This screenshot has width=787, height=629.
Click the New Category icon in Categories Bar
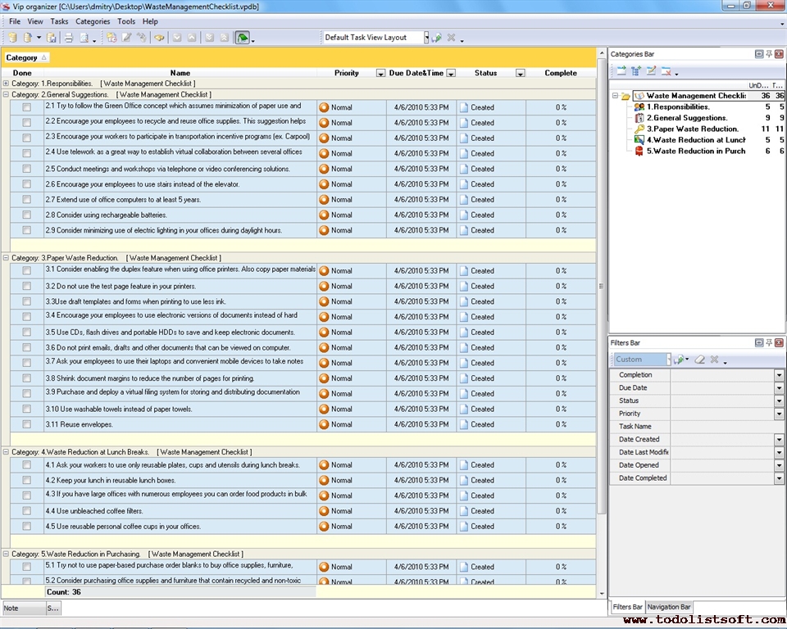click(x=621, y=71)
